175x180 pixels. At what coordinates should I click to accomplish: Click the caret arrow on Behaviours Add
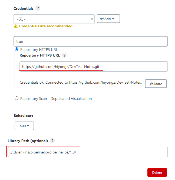tap(28, 126)
